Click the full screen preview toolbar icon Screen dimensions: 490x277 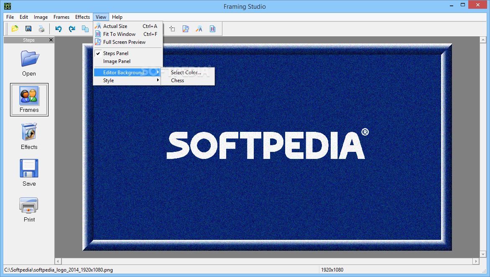click(x=186, y=29)
